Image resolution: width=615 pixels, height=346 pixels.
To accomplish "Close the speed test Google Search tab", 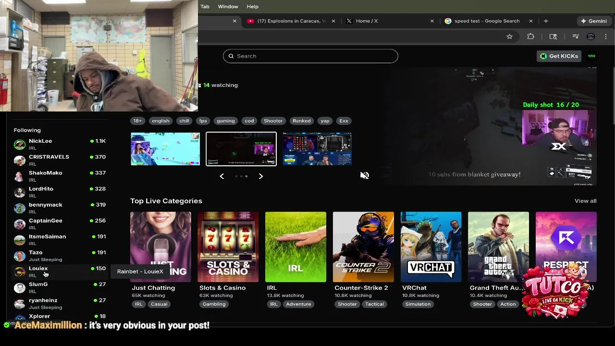I will pos(531,21).
